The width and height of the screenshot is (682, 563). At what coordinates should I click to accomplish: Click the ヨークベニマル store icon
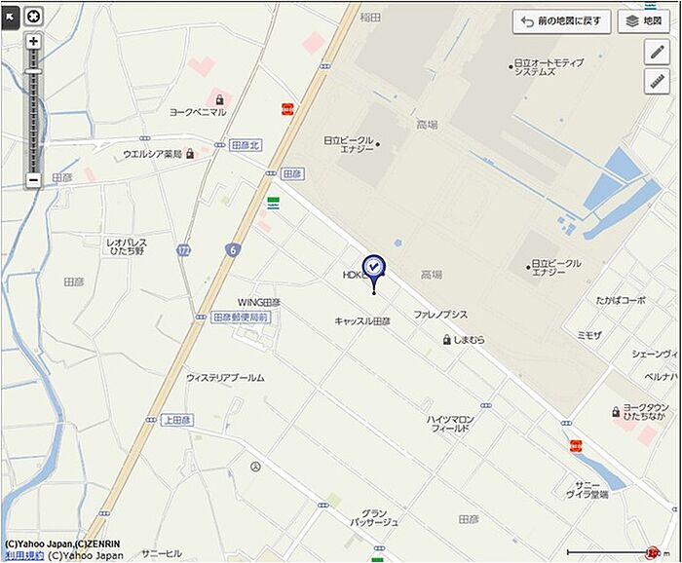219,99
